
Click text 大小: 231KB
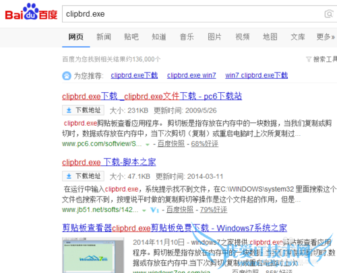[129, 110]
